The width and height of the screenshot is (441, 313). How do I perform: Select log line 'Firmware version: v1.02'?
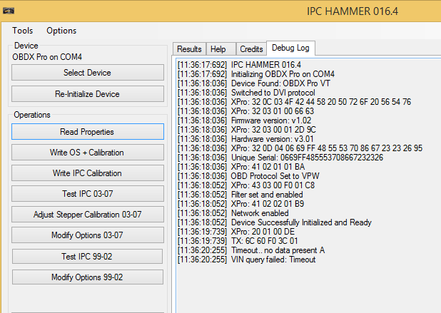tap(245, 120)
